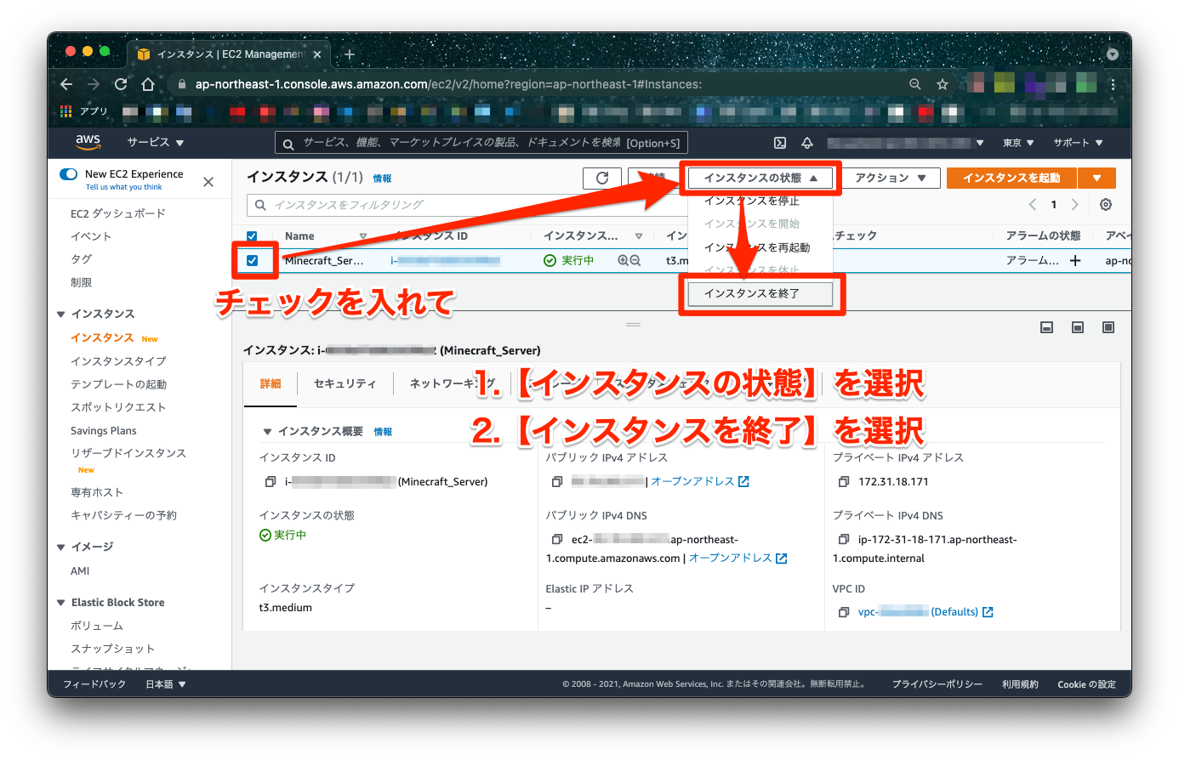This screenshot has height=760, width=1179.
Task: Open a new browser tab with the plus icon
Action: (349, 54)
